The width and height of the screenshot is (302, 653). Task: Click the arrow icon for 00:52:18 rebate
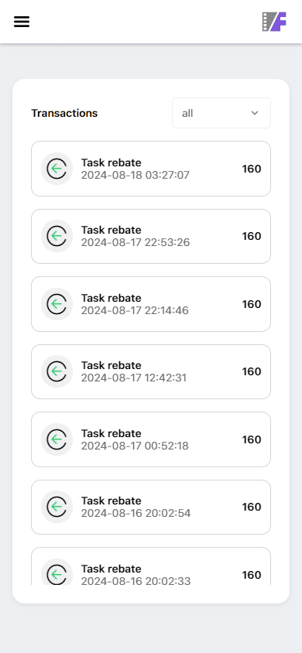[x=57, y=439]
